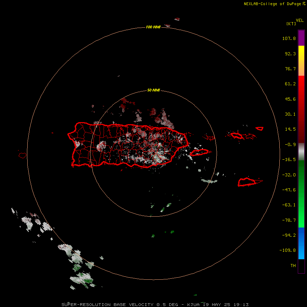The image size is (307, 307).
Task: Pick the purple segment of the velocity scale
Action: coord(301,38)
